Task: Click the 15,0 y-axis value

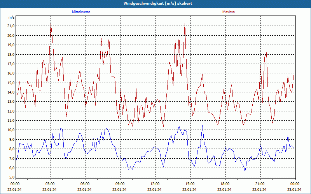Action: click(x=11, y=83)
